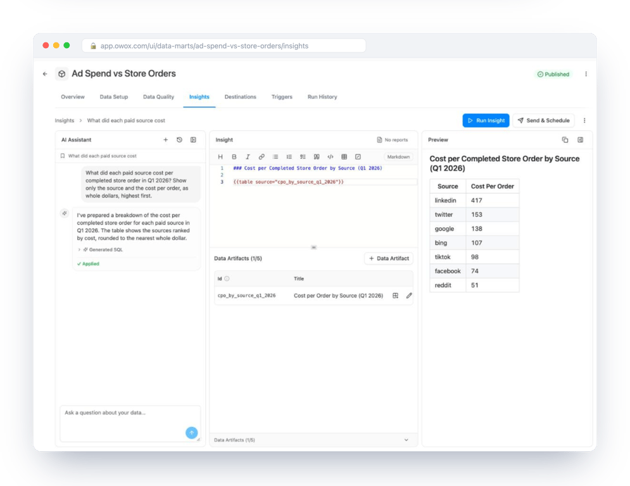Expand the Generated SQL section
This screenshot has height=486, width=630.
(x=101, y=250)
